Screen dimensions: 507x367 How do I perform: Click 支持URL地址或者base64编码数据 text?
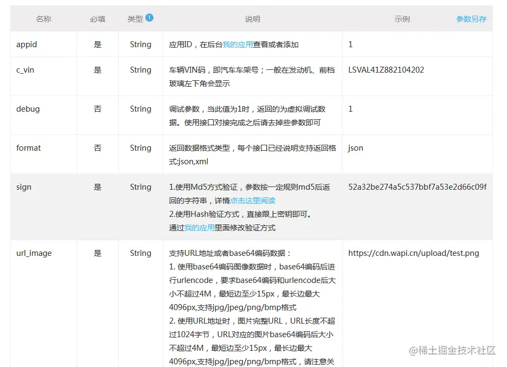tap(230, 254)
